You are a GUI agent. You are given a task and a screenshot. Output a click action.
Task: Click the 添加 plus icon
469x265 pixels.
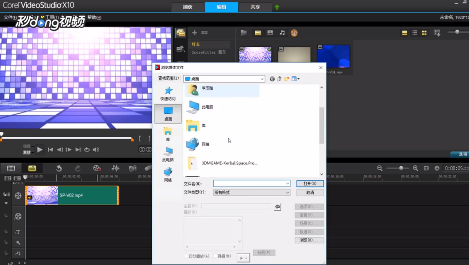[194, 33]
